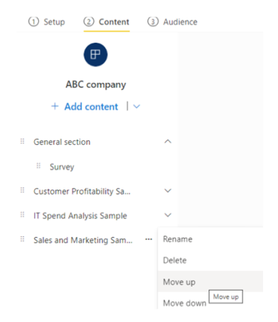Expand IT Spend Analysis Sample chevron
Viewport: 278px width, 322px height.
[167, 215]
